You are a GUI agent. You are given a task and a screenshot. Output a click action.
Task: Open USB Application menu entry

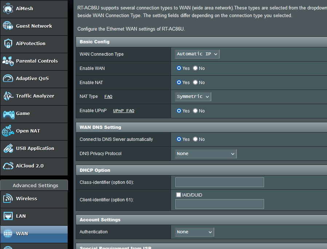click(34, 149)
